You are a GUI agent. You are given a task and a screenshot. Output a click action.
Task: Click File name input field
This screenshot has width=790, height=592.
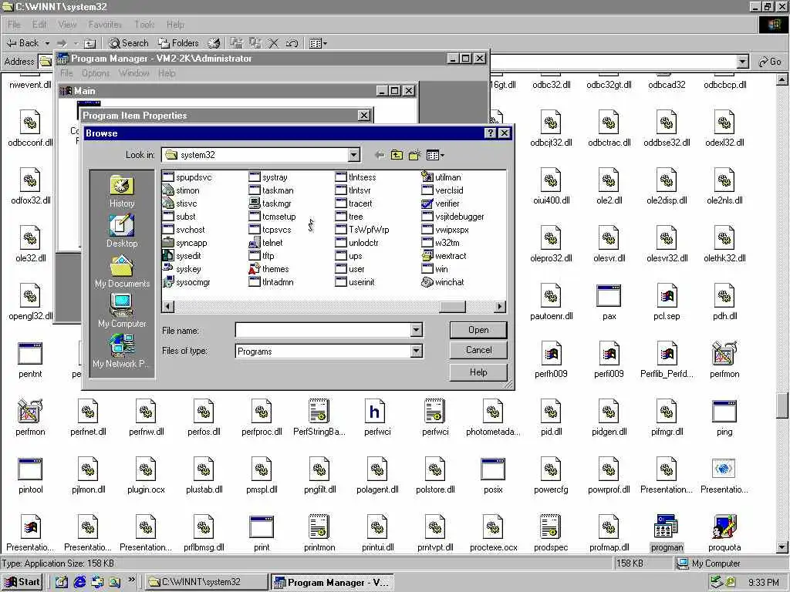[x=323, y=330]
